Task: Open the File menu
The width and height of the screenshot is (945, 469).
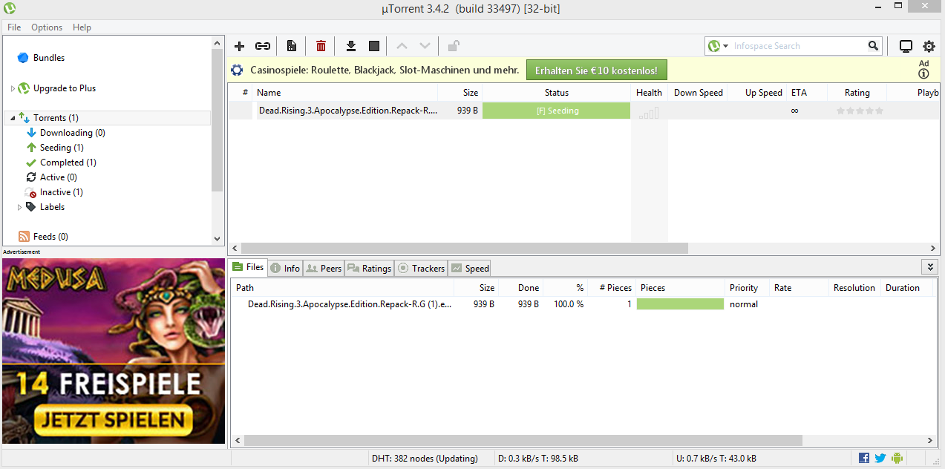Action: click(x=14, y=27)
